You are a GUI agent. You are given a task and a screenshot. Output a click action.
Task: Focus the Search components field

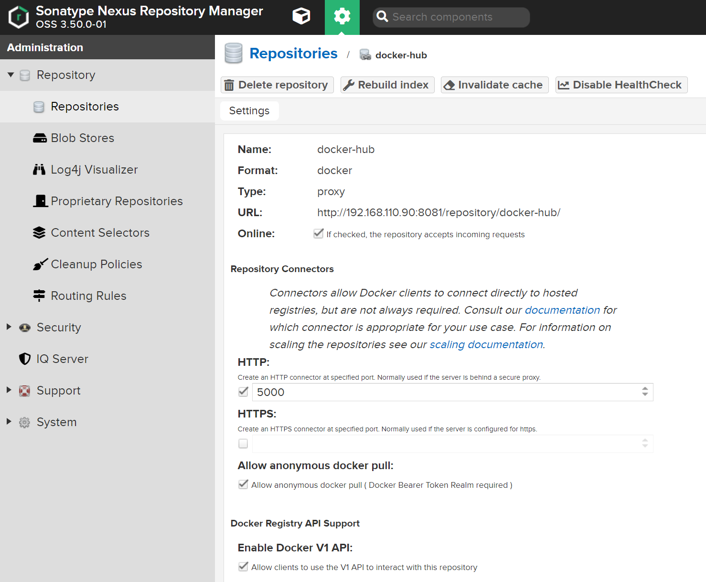point(451,17)
